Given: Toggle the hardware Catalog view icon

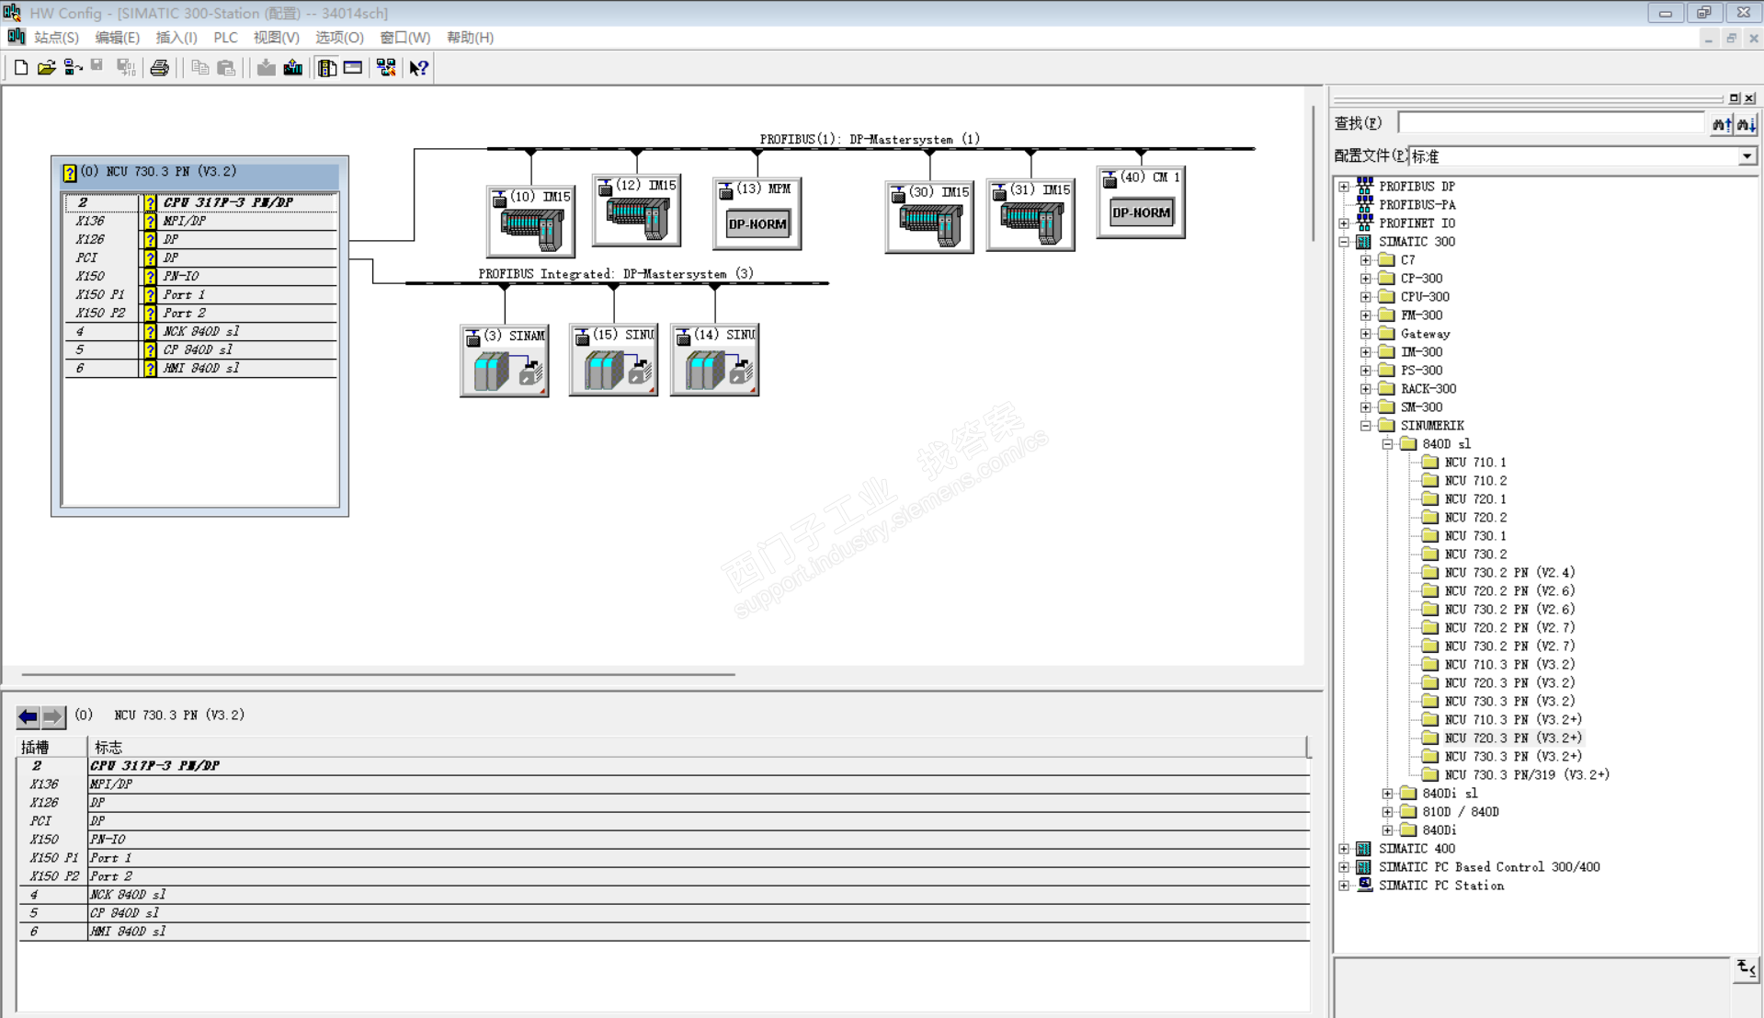Looking at the screenshot, I should pyautogui.click(x=327, y=67).
